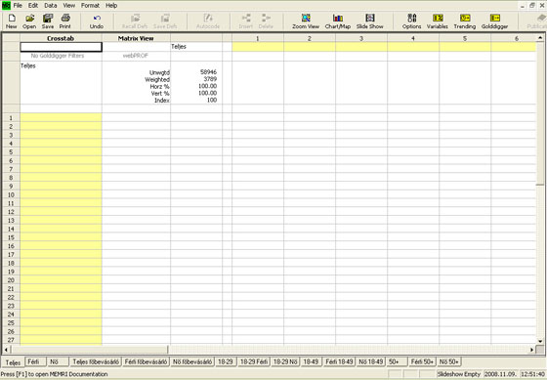
Task: Open a file with the Open icon
Action: pyautogui.click(x=29, y=21)
